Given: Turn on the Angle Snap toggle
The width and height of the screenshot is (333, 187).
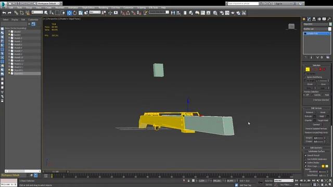Looking at the screenshot, I should click(x=128, y=13).
